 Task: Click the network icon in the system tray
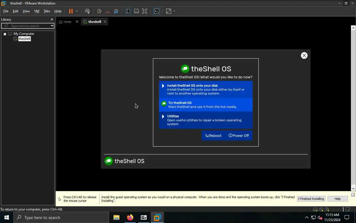(313, 217)
